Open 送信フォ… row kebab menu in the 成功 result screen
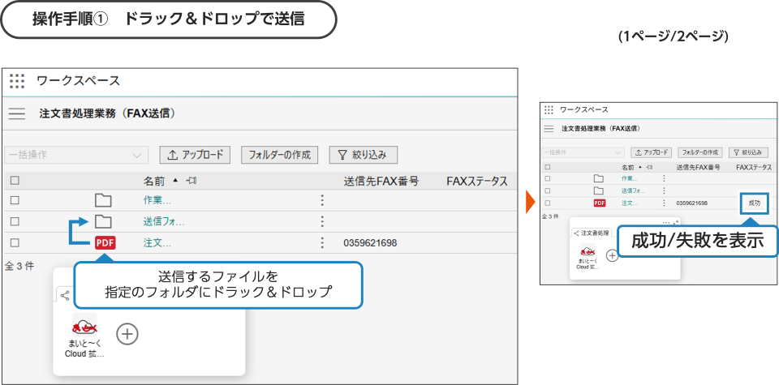779x385 pixels. (x=664, y=190)
